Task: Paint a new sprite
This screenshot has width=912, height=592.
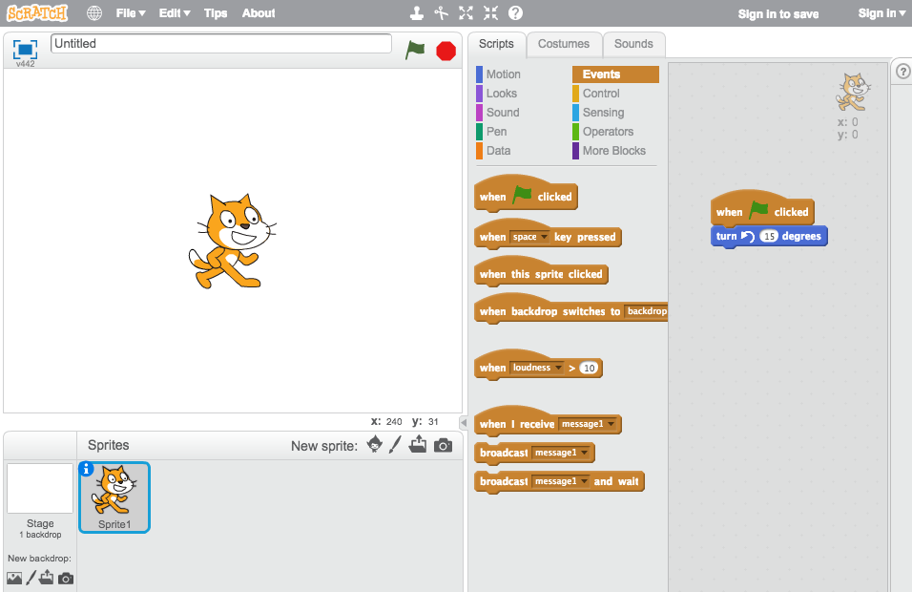Action: tap(396, 445)
